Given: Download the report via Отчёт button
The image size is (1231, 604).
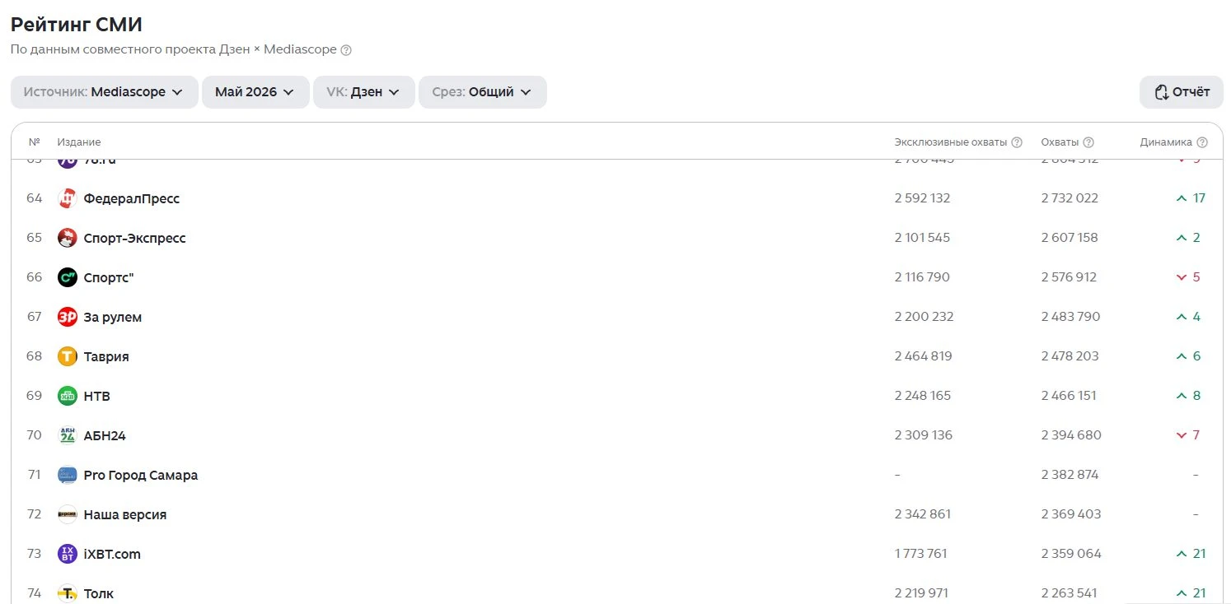Looking at the screenshot, I should [1181, 92].
